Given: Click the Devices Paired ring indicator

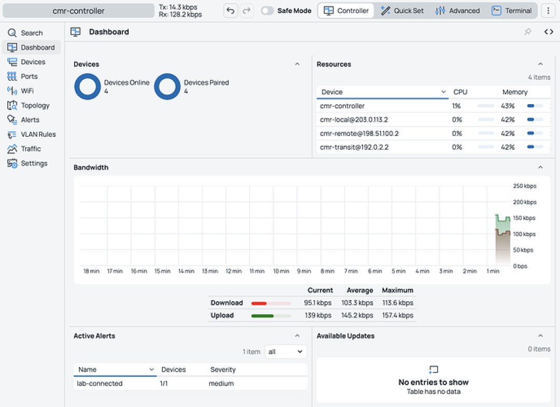Looking at the screenshot, I should point(167,87).
